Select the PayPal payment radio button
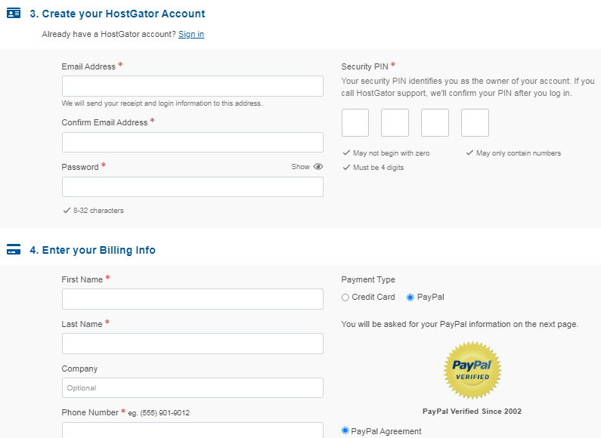This screenshot has height=438, width=601. (410, 298)
